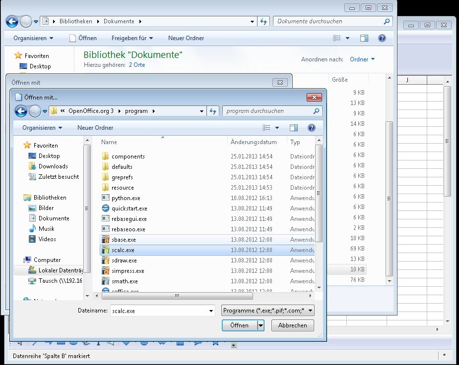Click the back arrow in Öffnen mit dialog
The height and width of the screenshot is (365, 459).
[21, 111]
